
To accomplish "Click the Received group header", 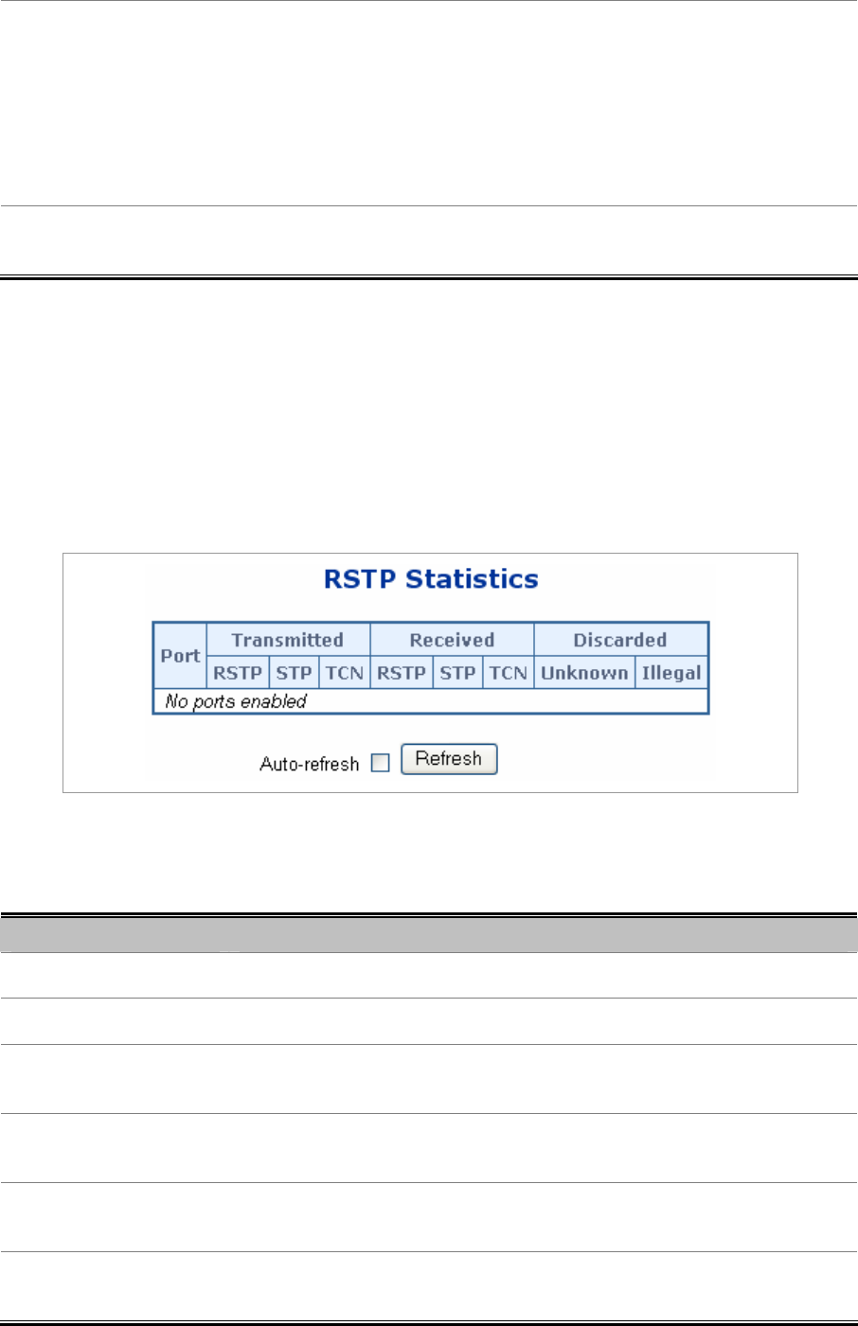I will [452, 640].
